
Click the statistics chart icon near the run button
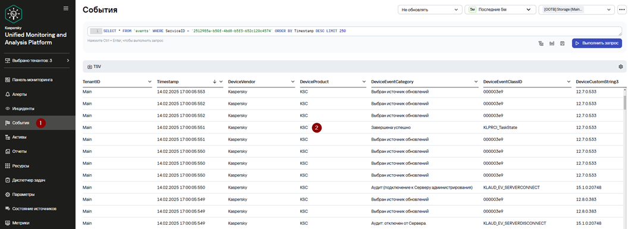[x=552, y=43]
